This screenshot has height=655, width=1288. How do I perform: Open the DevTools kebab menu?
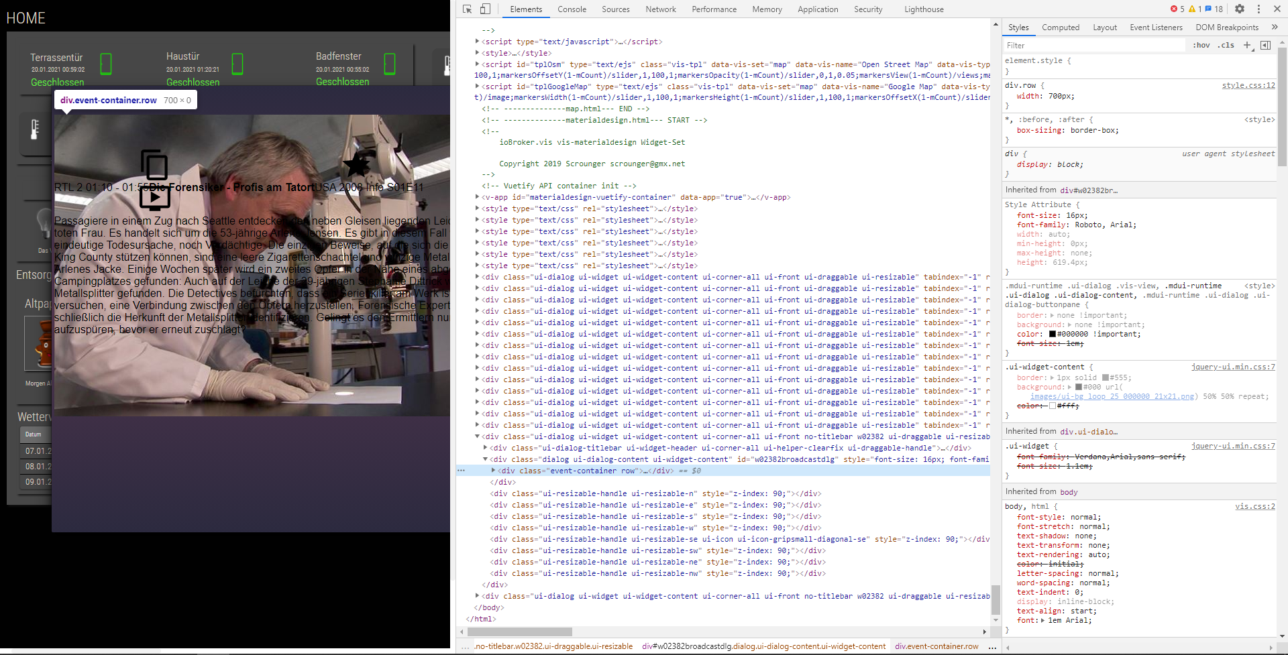point(1258,9)
